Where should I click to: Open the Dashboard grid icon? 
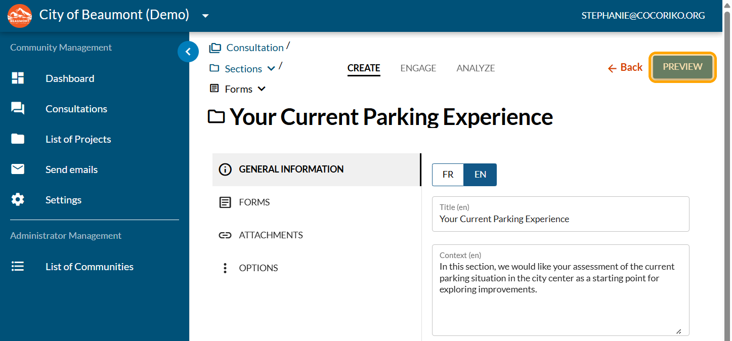(18, 78)
